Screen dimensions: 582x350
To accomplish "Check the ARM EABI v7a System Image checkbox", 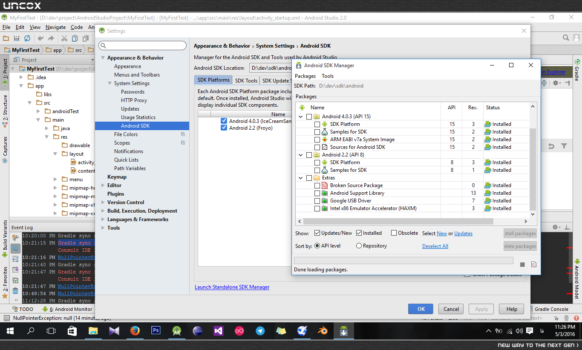I will click(317, 139).
